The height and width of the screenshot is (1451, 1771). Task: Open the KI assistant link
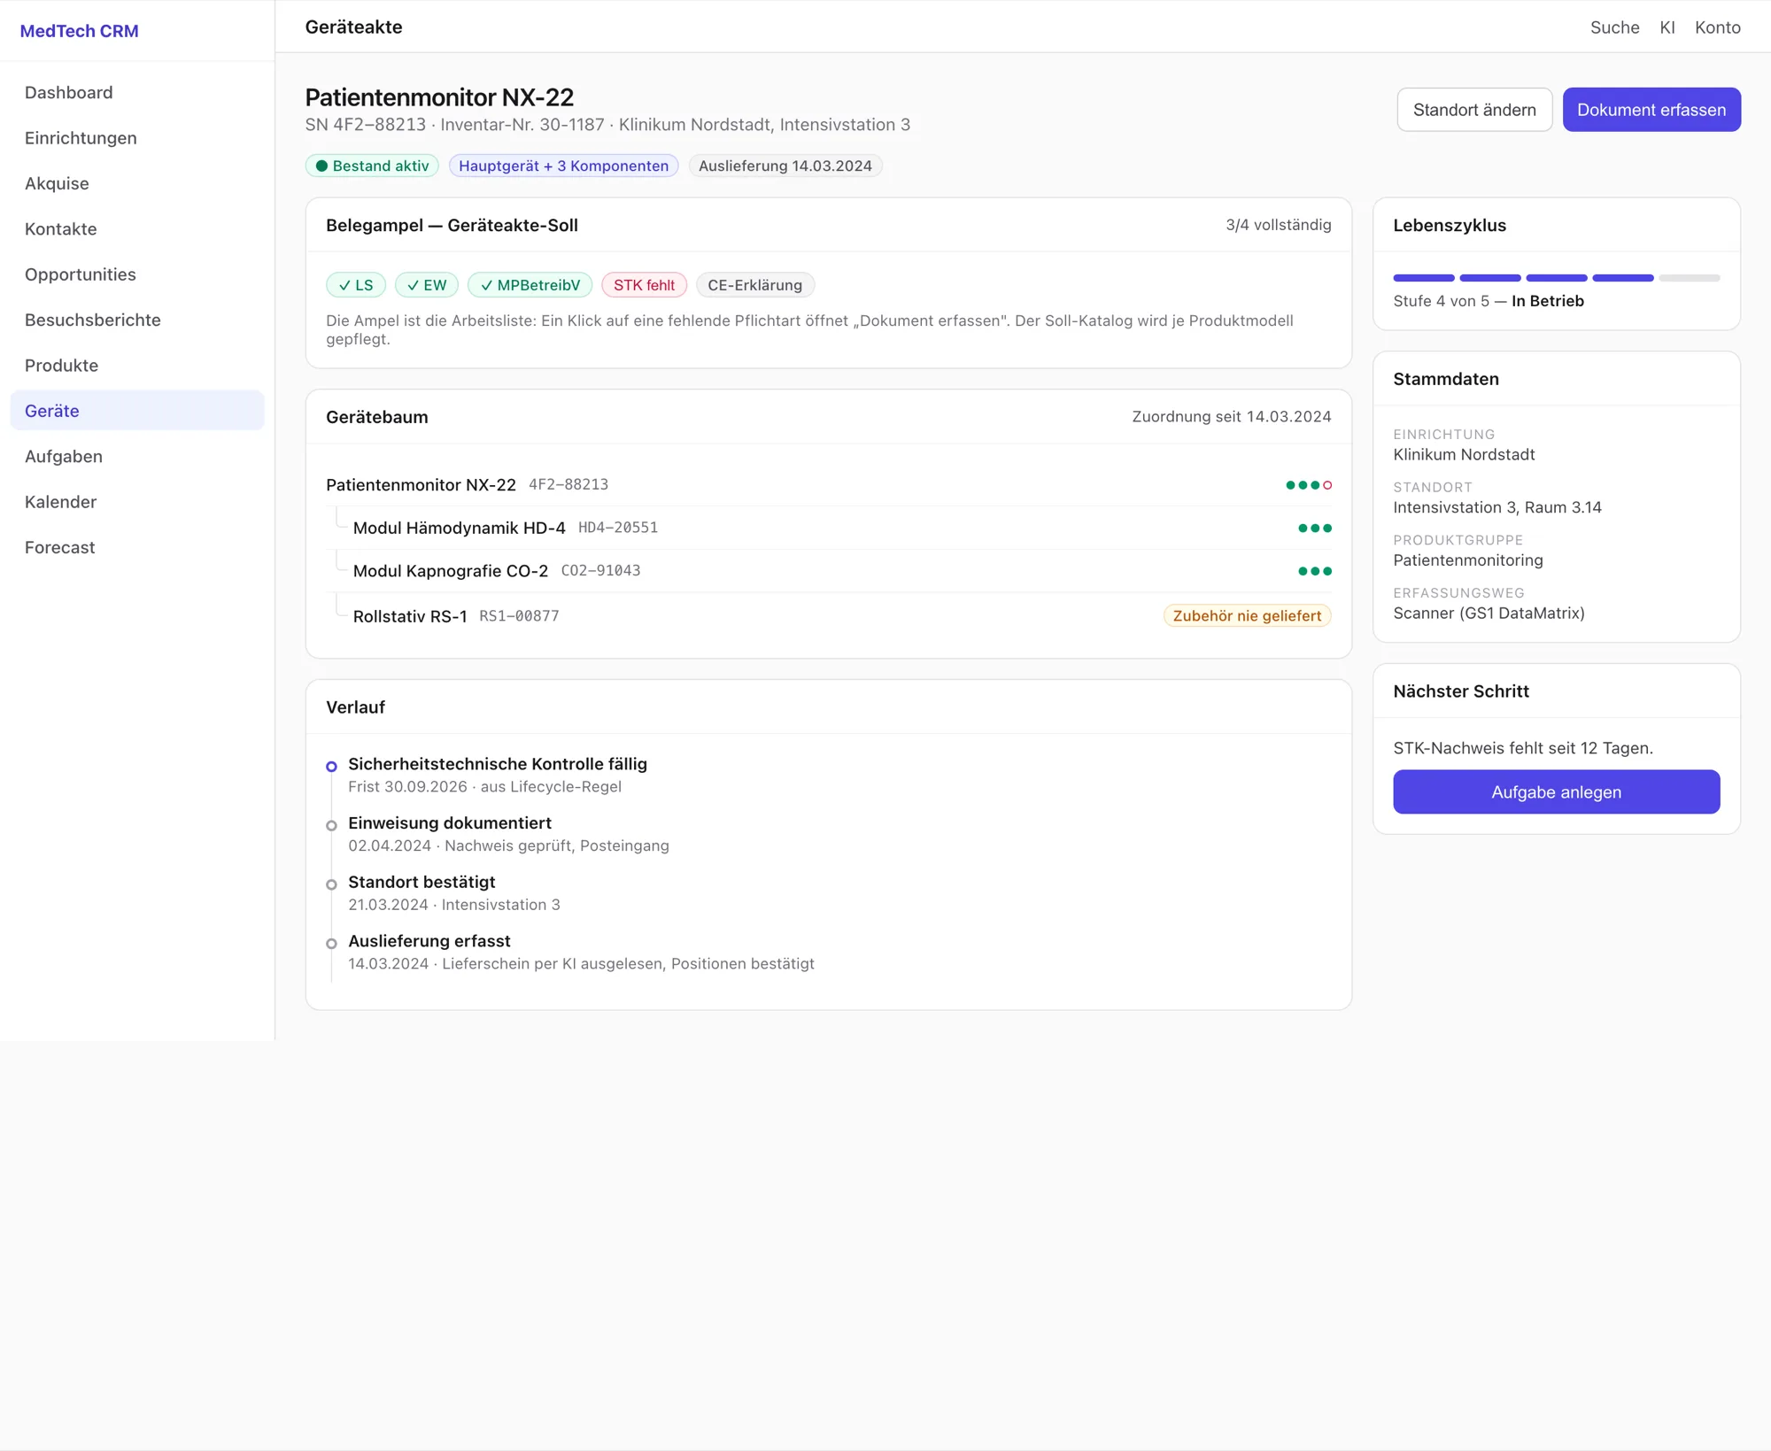click(1667, 27)
